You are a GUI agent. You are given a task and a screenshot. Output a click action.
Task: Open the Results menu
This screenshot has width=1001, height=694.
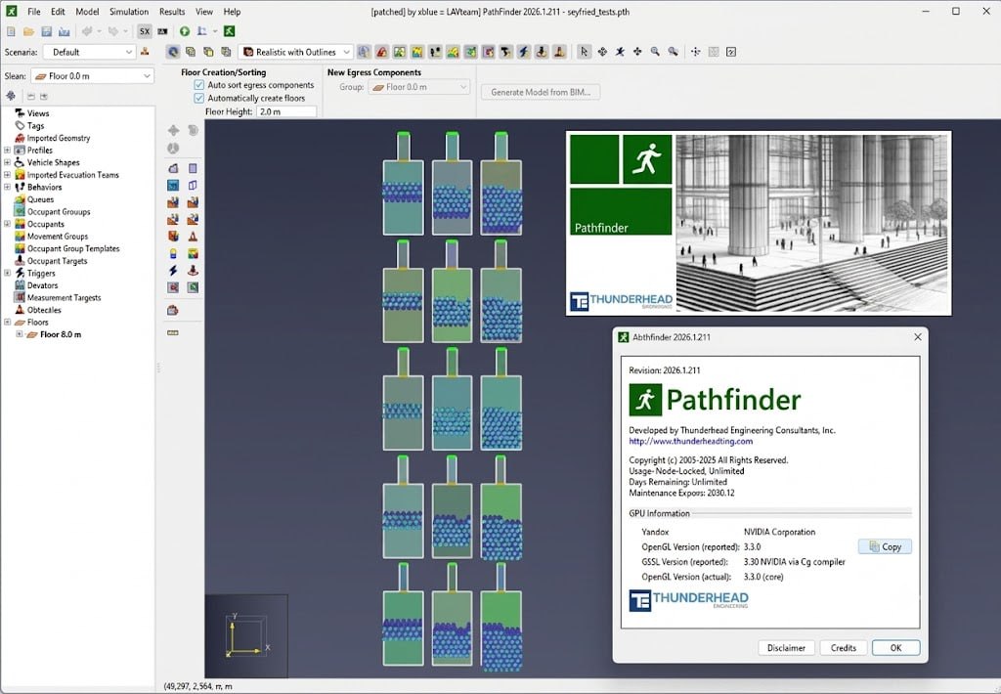172,12
